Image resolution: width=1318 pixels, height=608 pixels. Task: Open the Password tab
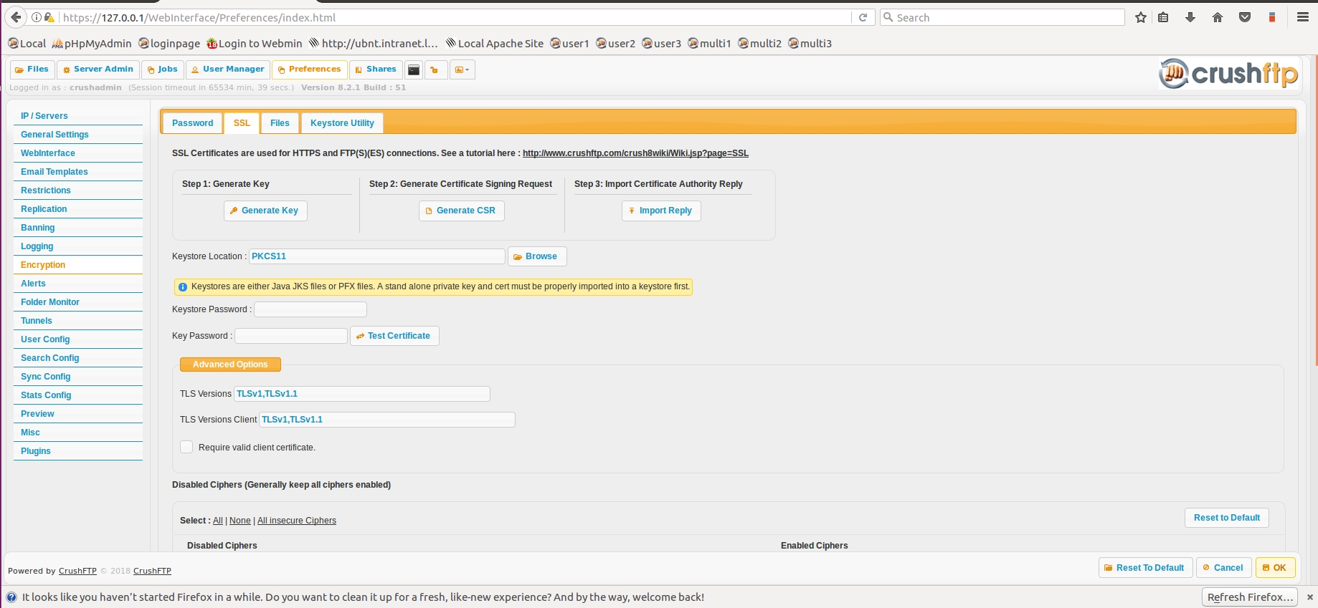click(192, 123)
